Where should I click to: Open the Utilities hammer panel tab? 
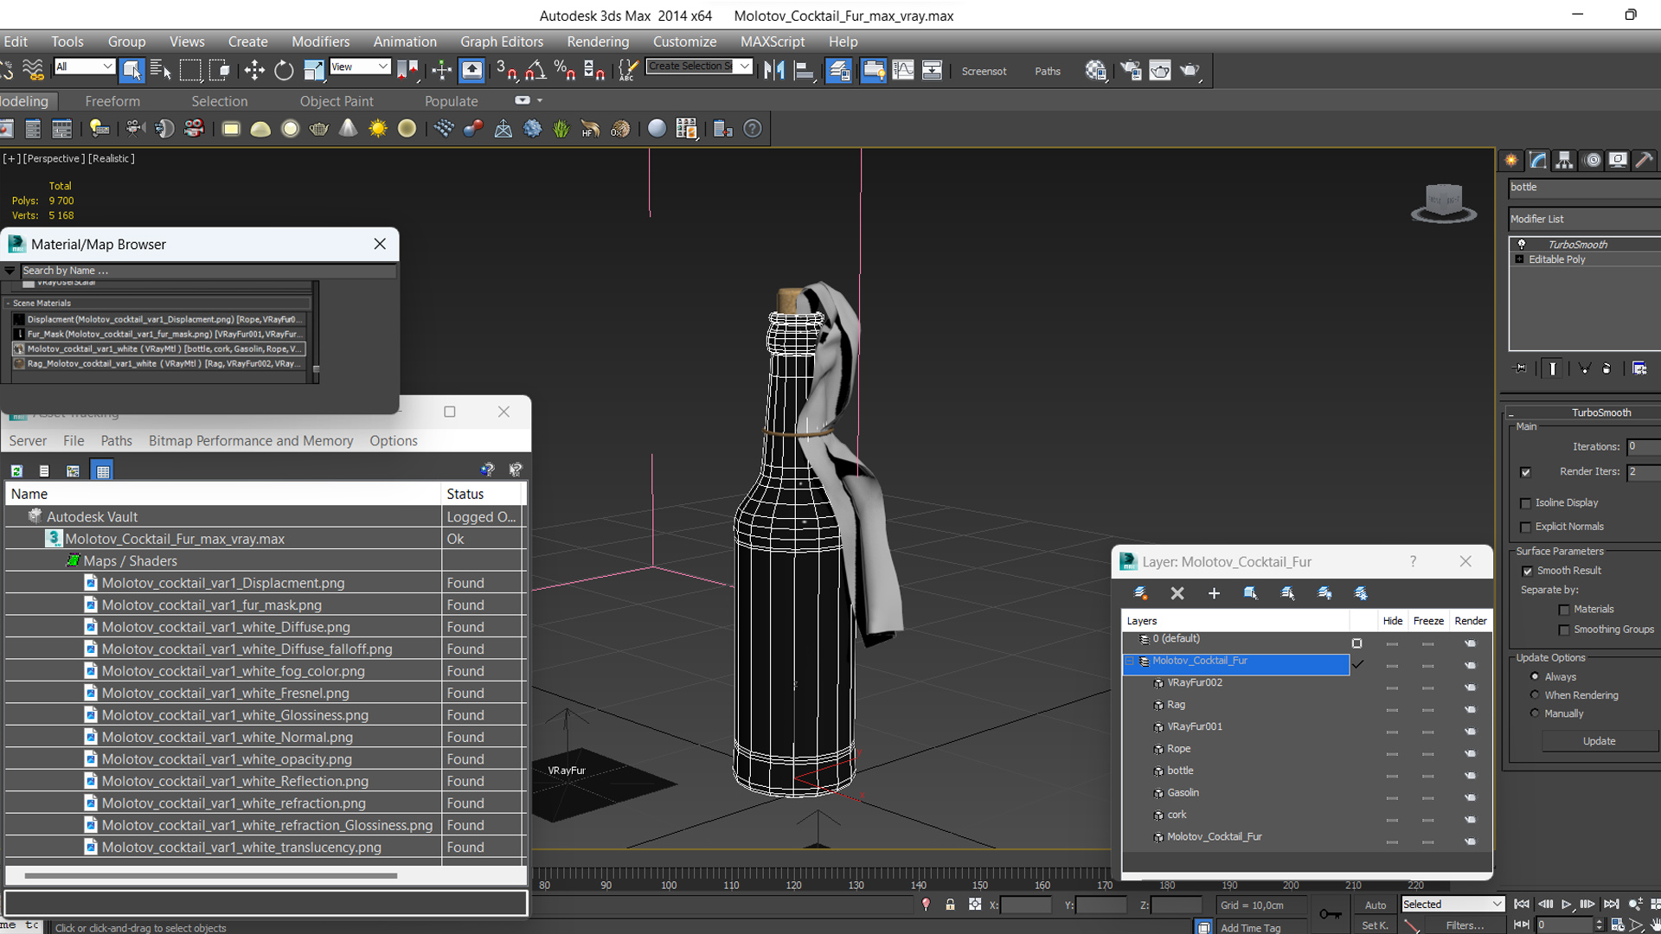click(x=1645, y=160)
